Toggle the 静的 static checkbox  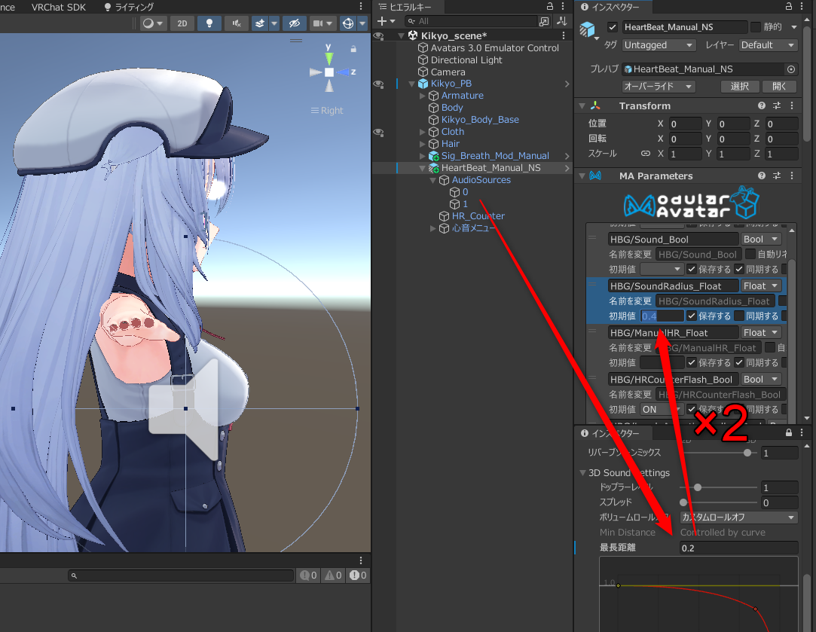(756, 27)
